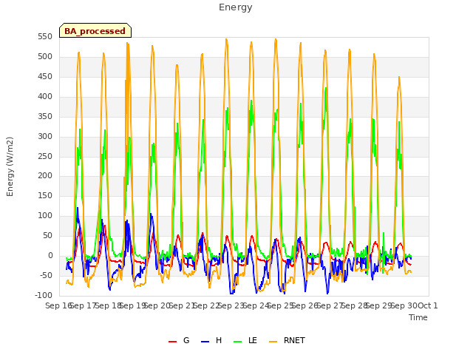Viewport: 473px width, 355px height.
Task: Click the BA_processed annotation label
Action: tap(95, 31)
